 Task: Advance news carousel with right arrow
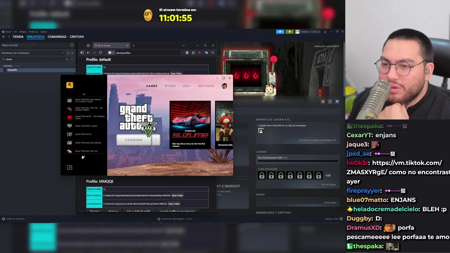[230, 125]
